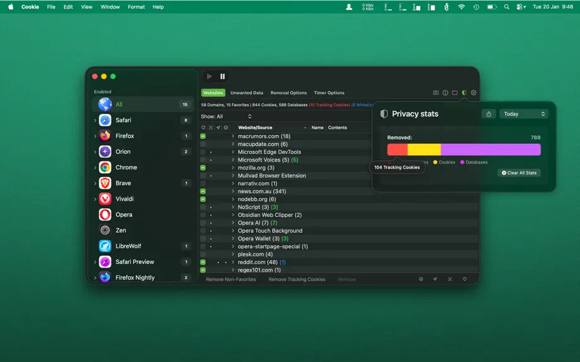This screenshot has height=362, width=580.
Task: Select the Safari Preview icon
Action: 105,262
